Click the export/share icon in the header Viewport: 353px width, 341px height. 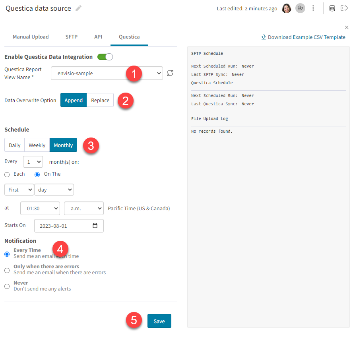click(x=344, y=8)
